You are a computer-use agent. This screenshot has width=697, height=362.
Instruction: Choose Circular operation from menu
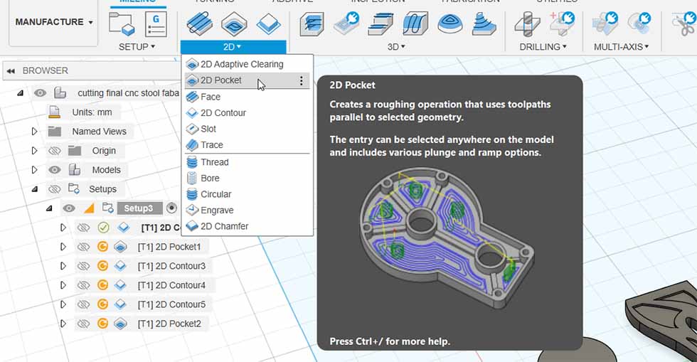pos(248,194)
